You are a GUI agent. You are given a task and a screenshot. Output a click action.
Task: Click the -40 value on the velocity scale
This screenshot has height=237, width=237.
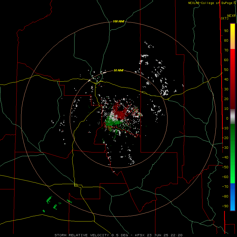(x=225, y=157)
